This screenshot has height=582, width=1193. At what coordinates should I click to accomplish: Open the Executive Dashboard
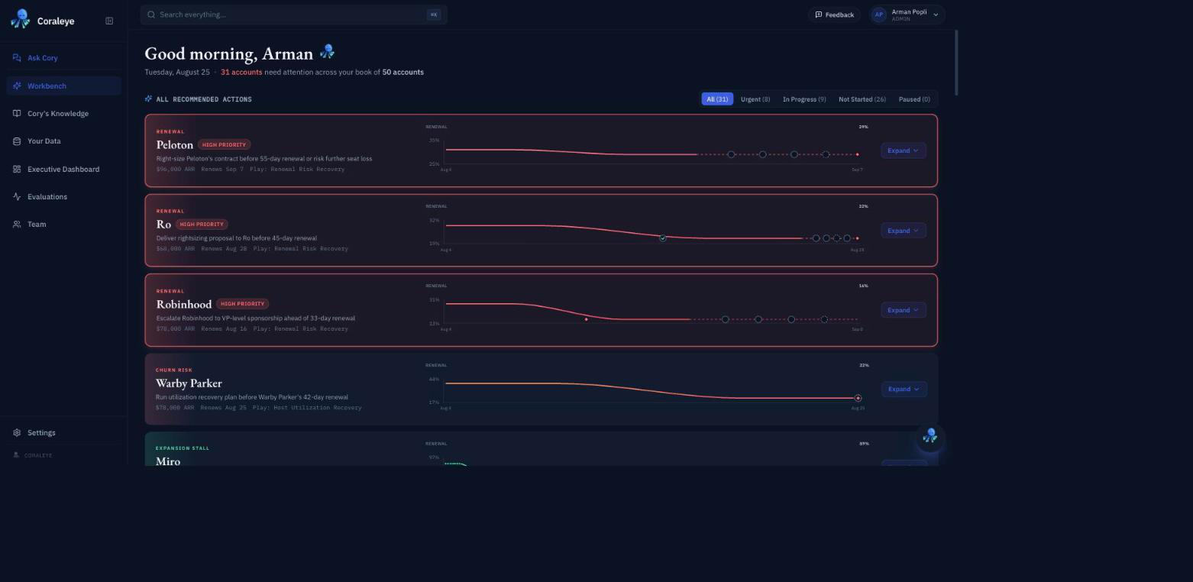point(63,169)
